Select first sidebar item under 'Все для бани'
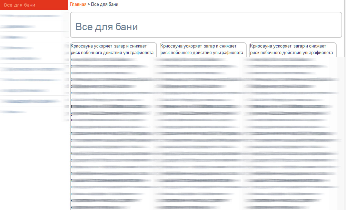The height and width of the screenshot is (210, 347). 31,16
